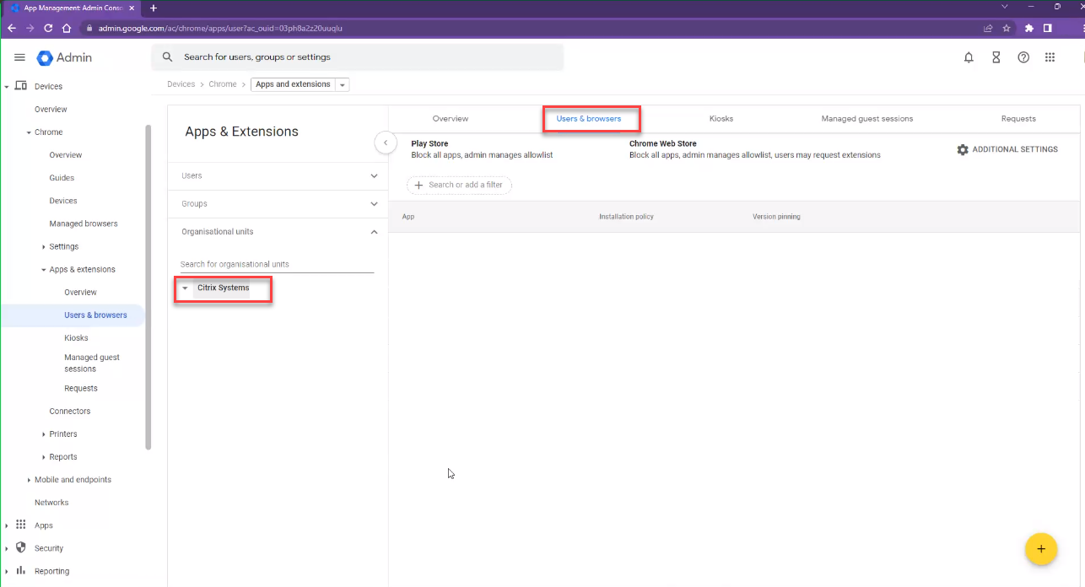The image size is (1085, 587).
Task: Expand the Groups section
Action: [374, 204]
